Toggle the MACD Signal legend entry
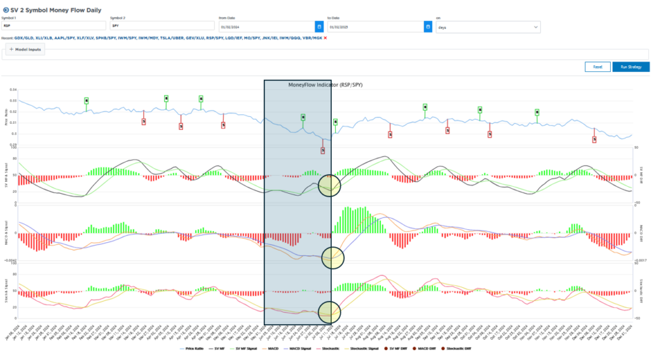 point(298,348)
